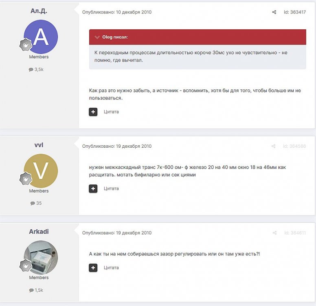Click share icon on Ал.Д.'s post
Viewport: 316px width, 306px height.
pyautogui.click(x=274, y=12)
